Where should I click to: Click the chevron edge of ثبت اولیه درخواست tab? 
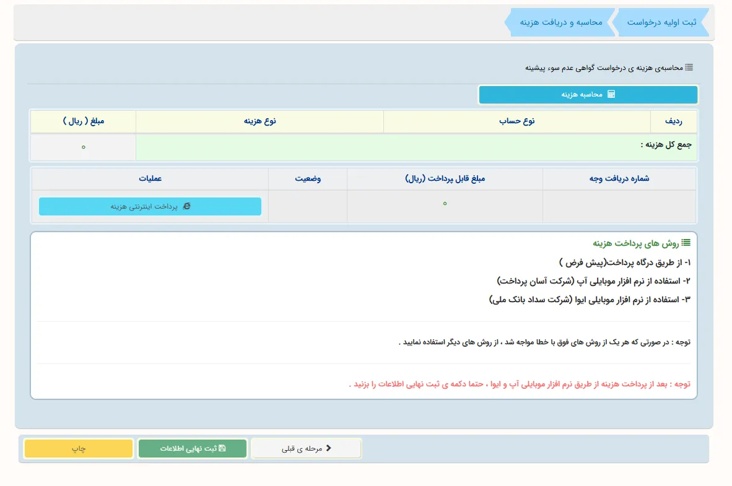click(613, 22)
